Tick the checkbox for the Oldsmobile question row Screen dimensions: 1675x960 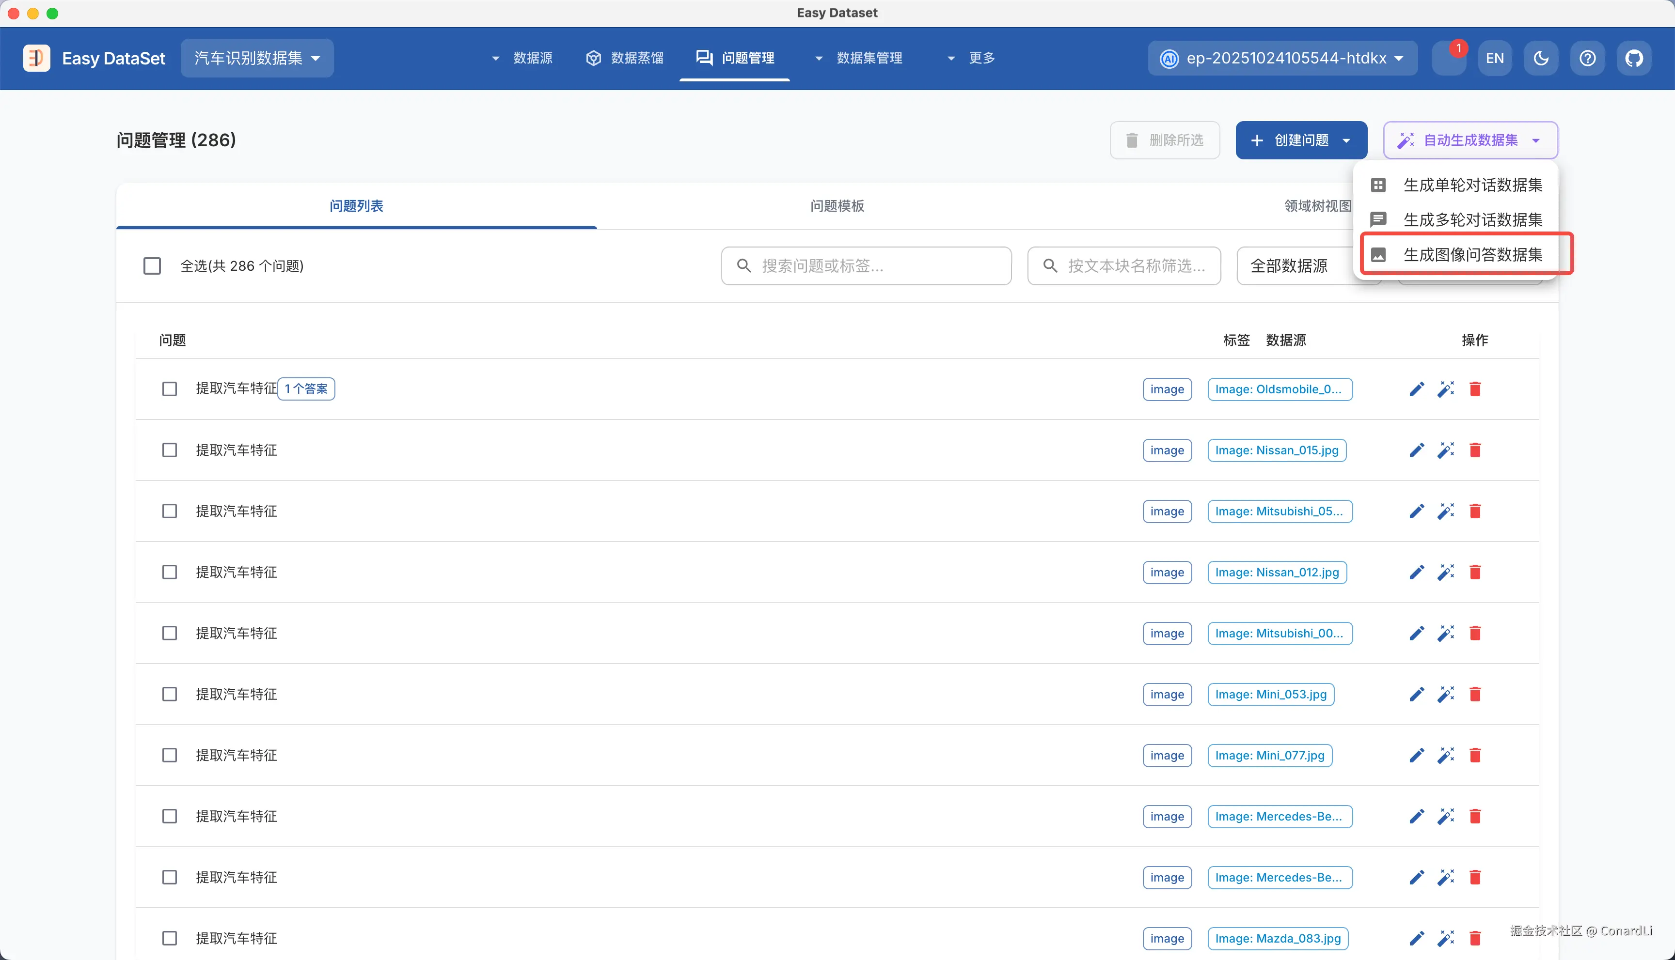(x=170, y=389)
